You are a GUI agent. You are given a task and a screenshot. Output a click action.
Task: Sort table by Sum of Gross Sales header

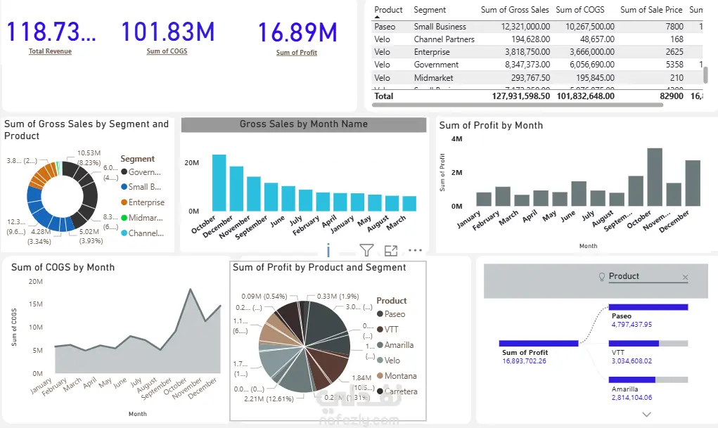515,10
